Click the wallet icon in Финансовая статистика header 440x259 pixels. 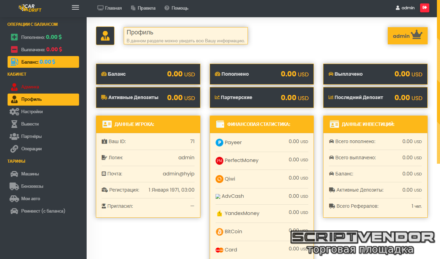(x=220, y=125)
